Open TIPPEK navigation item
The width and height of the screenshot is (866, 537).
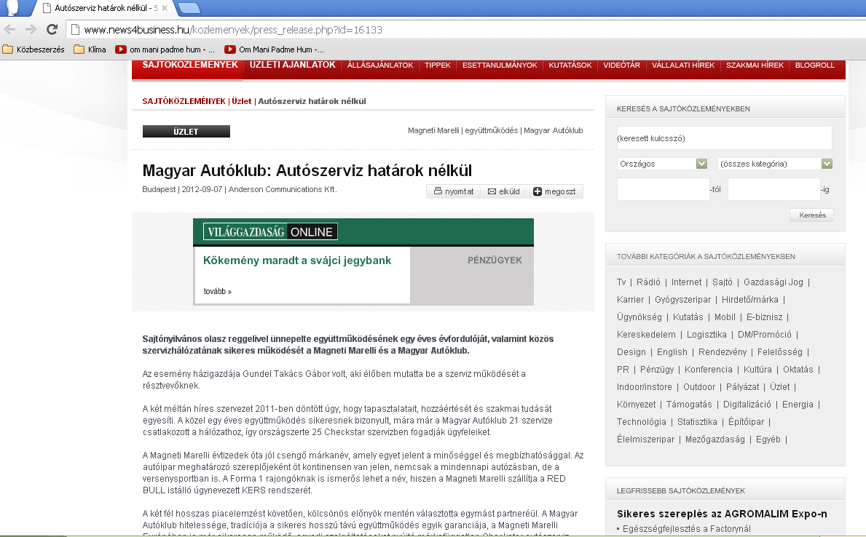click(x=438, y=65)
